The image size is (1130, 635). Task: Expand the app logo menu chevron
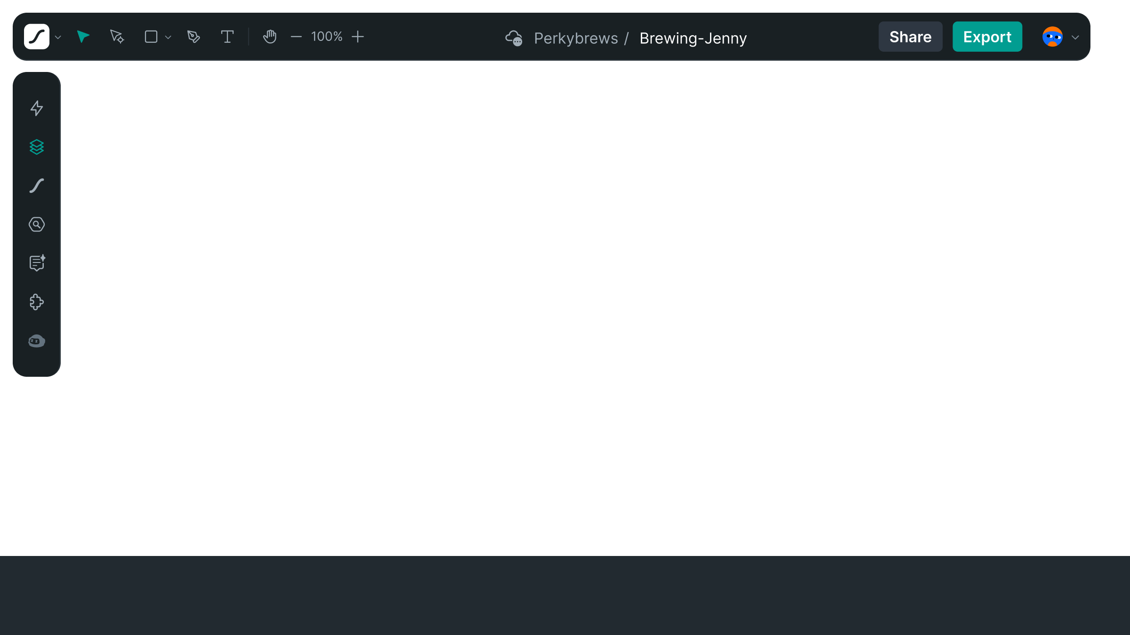[58, 37]
